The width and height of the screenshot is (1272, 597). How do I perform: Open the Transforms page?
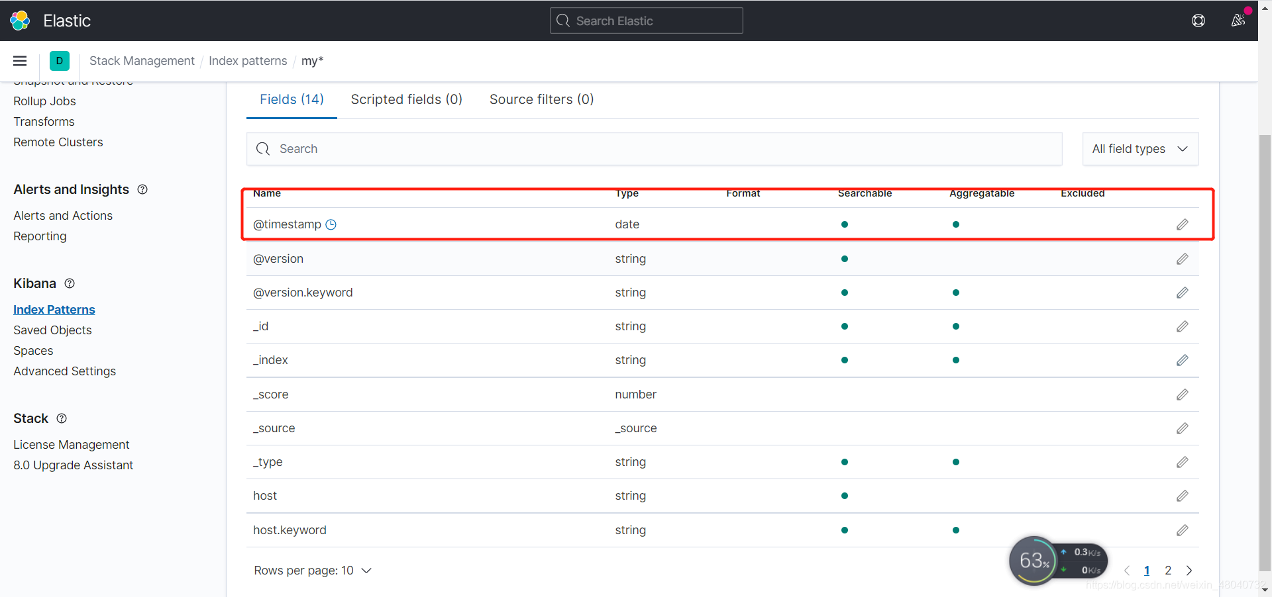pyautogui.click(x=44, y=122)
